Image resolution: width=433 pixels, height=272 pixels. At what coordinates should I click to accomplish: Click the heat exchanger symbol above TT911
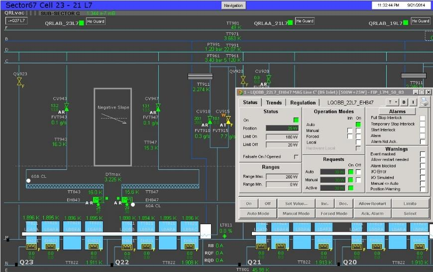200,76
